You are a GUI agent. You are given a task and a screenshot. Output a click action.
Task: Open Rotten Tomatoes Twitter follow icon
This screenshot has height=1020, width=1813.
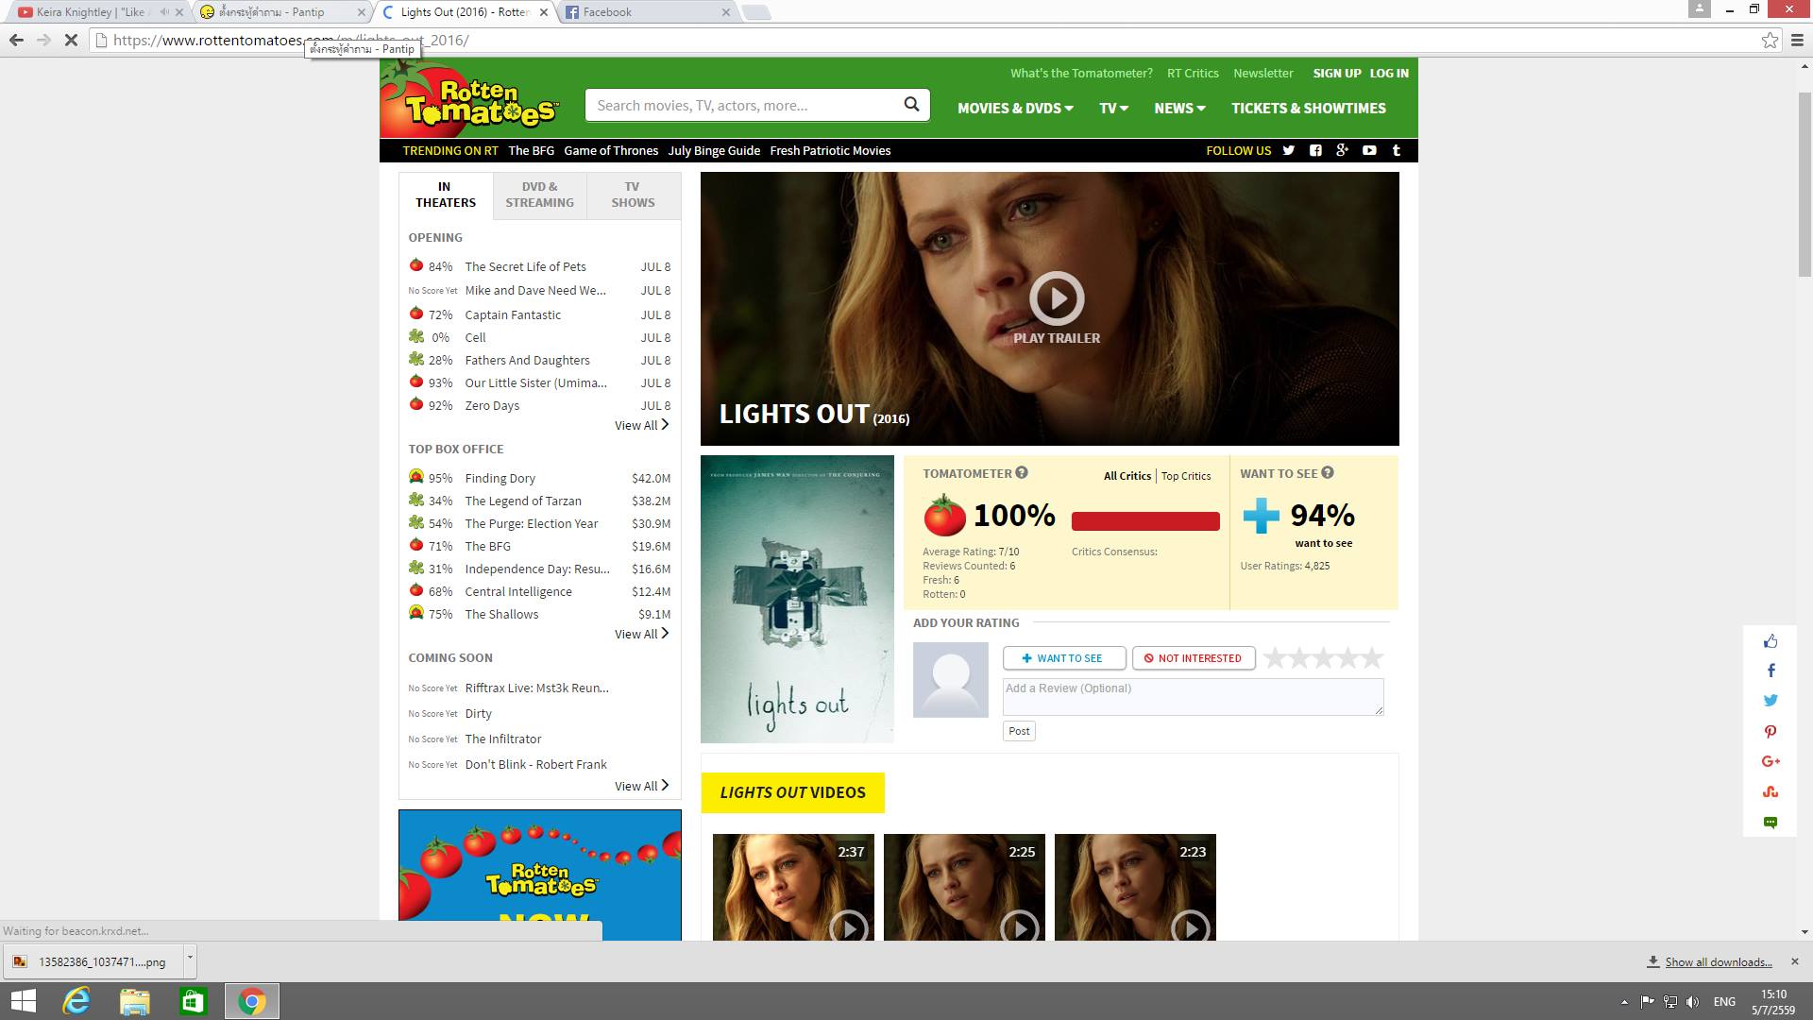(x=1288, y=150)
